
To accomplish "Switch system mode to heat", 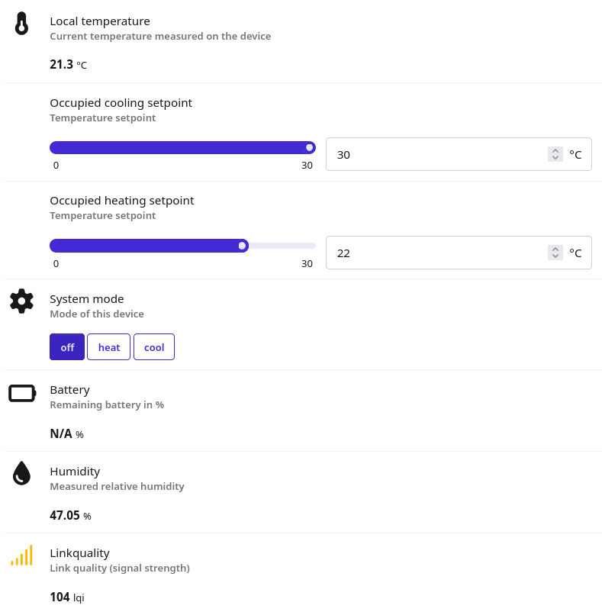I will (x=108, y=347).
